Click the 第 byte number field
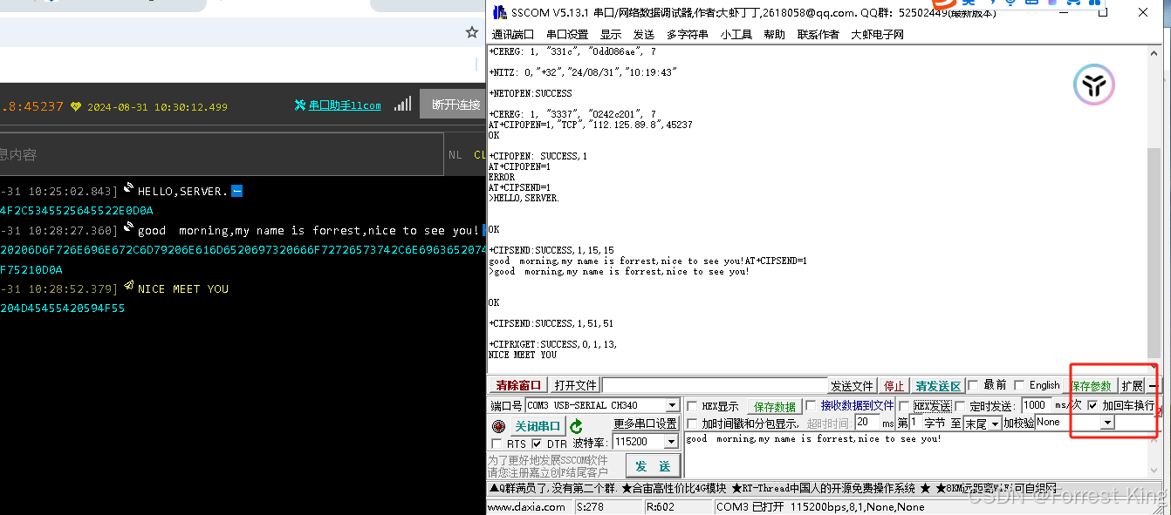Screen dimensions: 1171x515 (x=914, y=423)
